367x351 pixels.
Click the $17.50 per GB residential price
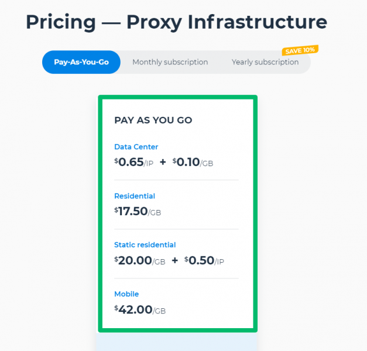pos(138,211)
